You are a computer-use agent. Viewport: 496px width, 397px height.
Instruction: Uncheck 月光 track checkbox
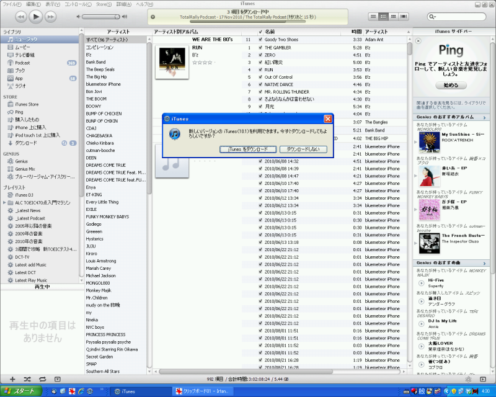pos(260,106)
